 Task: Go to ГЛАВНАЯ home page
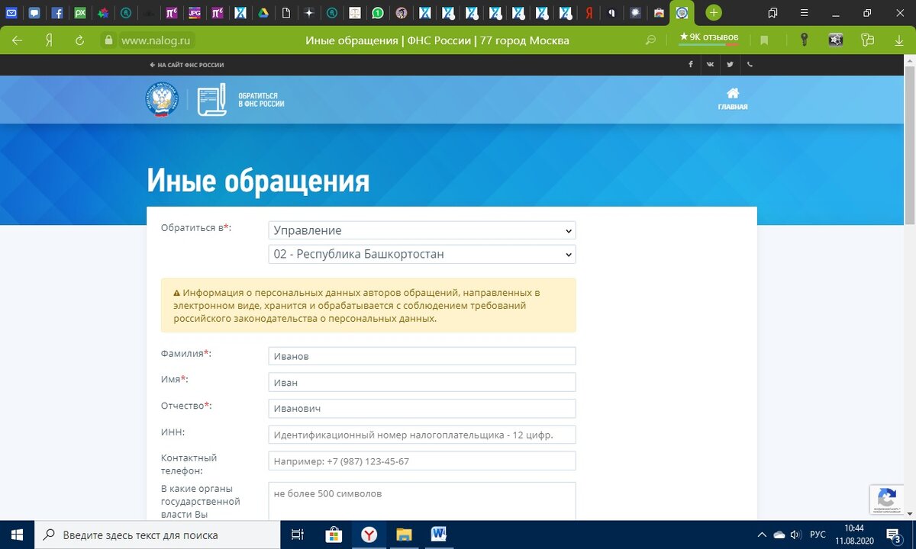[733, 99]
